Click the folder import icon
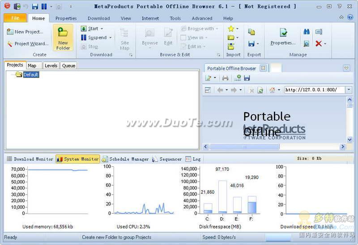Viewport: 358px width, 245px height. coord(231,38)
